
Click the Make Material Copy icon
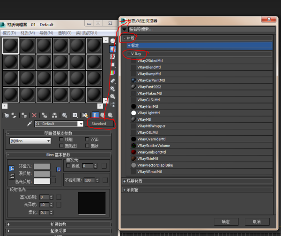(44, 115)
